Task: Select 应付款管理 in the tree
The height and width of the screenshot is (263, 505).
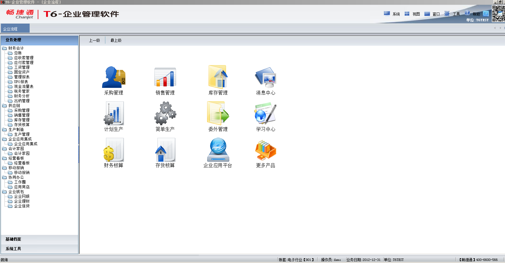Action: coord(24,62)
